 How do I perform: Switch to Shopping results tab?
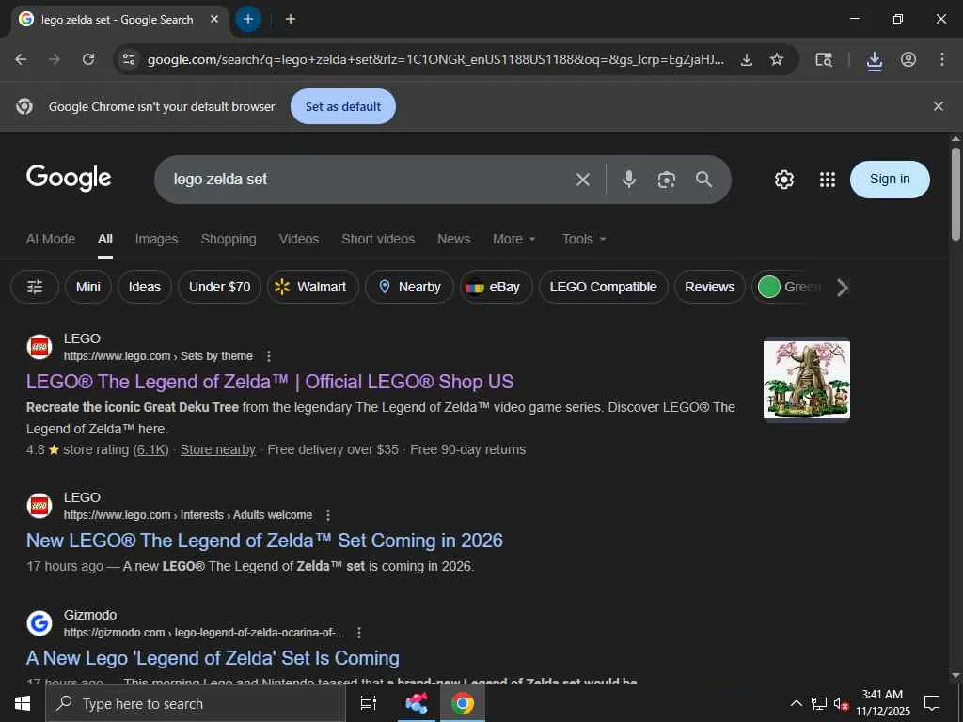pos(229,239)
